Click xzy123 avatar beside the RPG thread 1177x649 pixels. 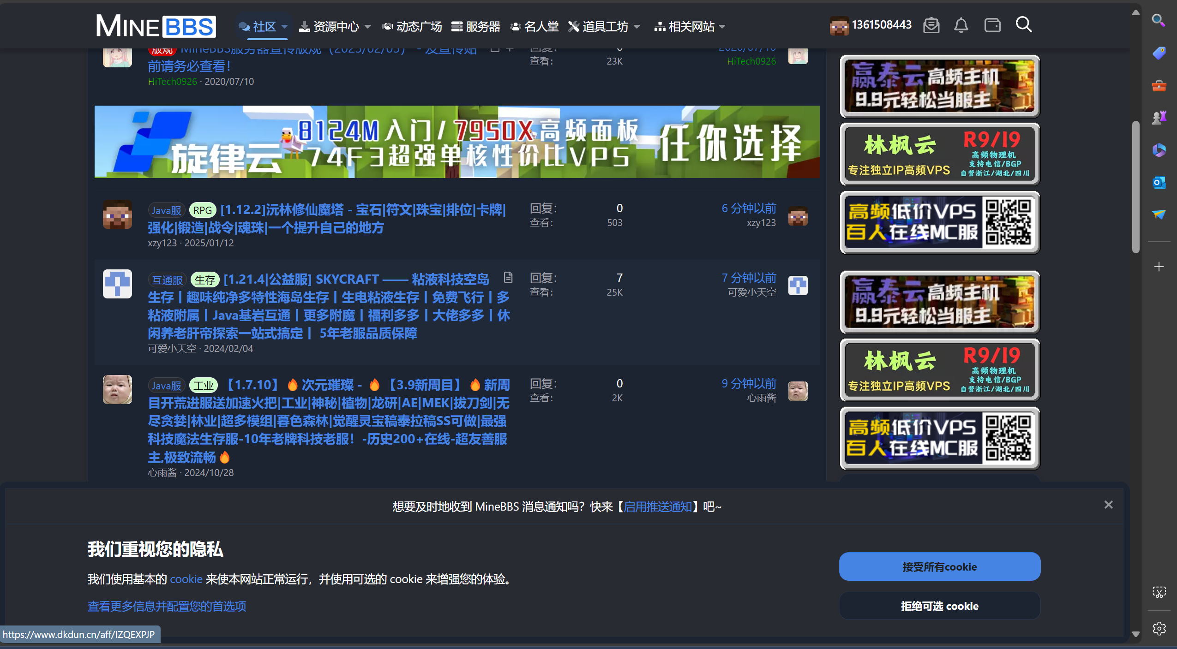(117, 214)
